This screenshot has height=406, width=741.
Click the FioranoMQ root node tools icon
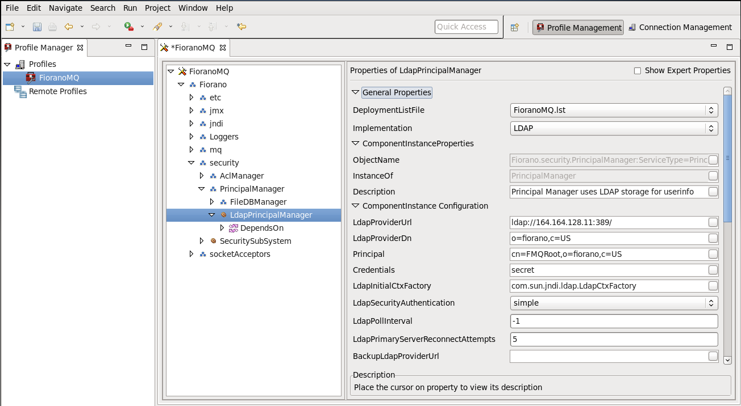click(182, 71)
